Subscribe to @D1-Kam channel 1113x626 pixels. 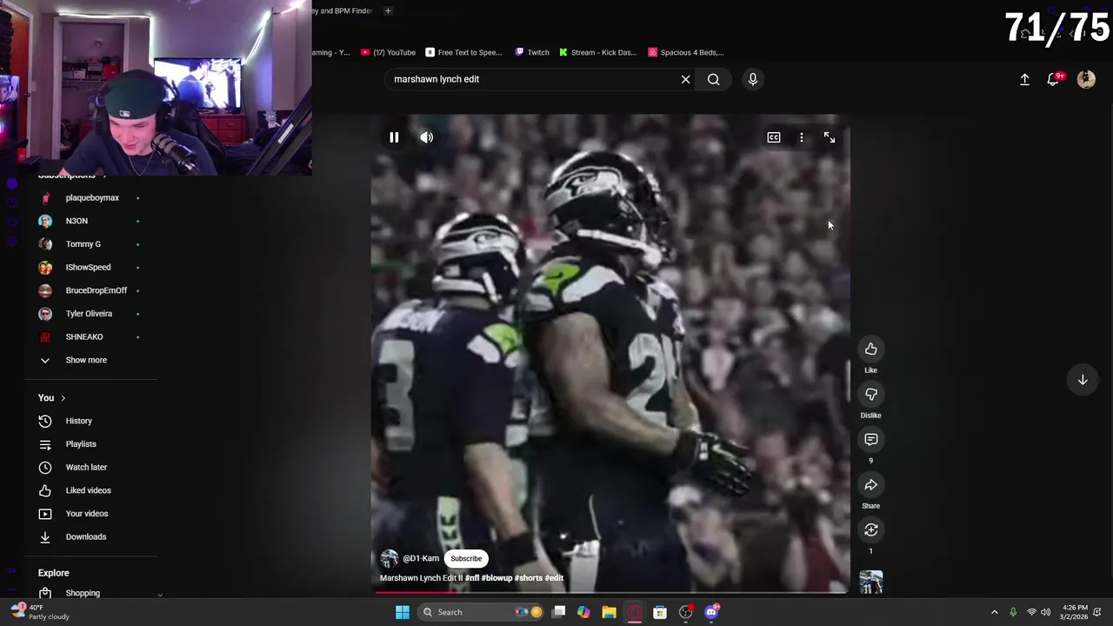click(466, 559)
